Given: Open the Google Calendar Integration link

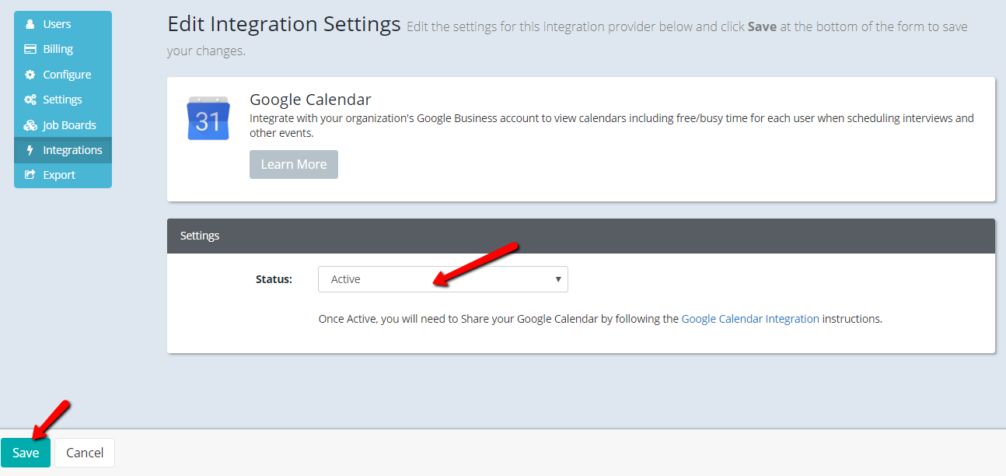Looking at the screenshot, I should (750, 319).
